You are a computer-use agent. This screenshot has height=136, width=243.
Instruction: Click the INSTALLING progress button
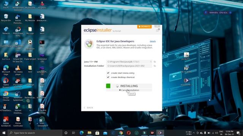click(x=129, y=86)
